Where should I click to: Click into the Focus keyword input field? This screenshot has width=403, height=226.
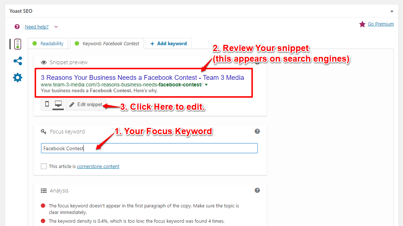[149, 148]
